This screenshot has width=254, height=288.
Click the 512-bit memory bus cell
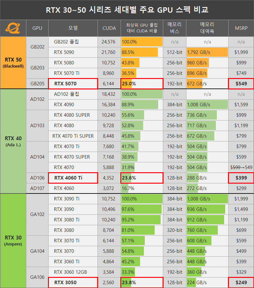tap(175, 52)
